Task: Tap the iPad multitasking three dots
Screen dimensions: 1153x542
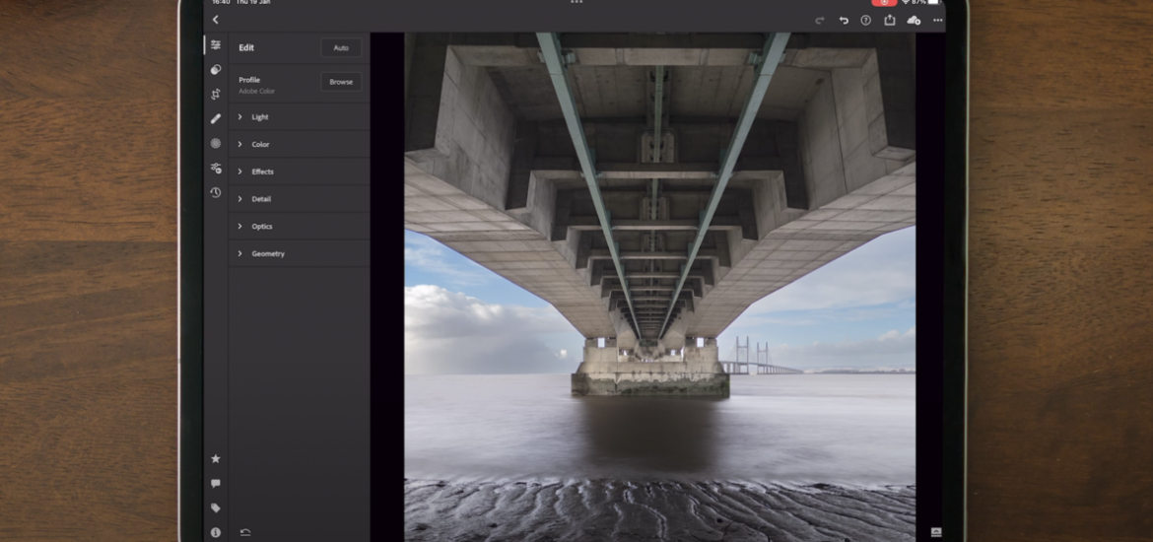Action: (x=576, y=2)
